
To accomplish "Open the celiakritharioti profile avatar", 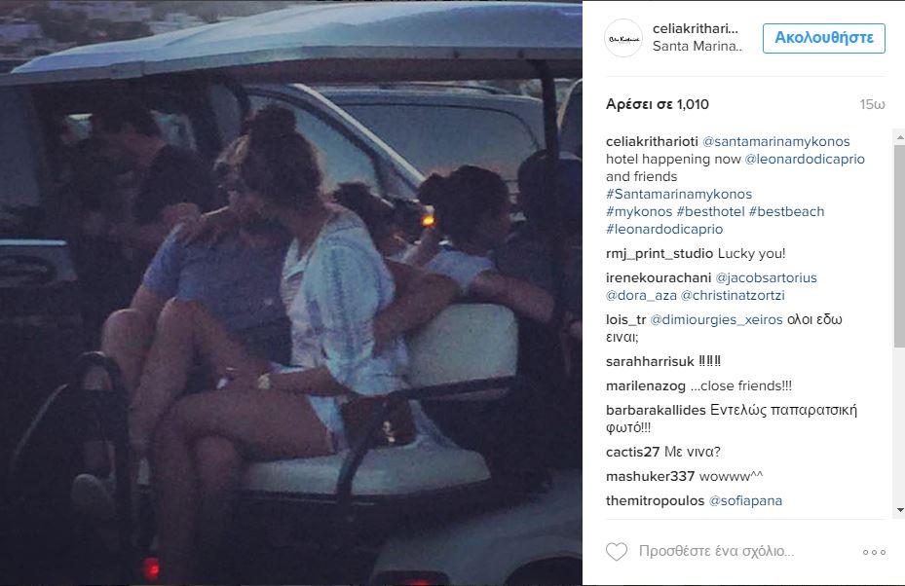I will tap(623, 38).
